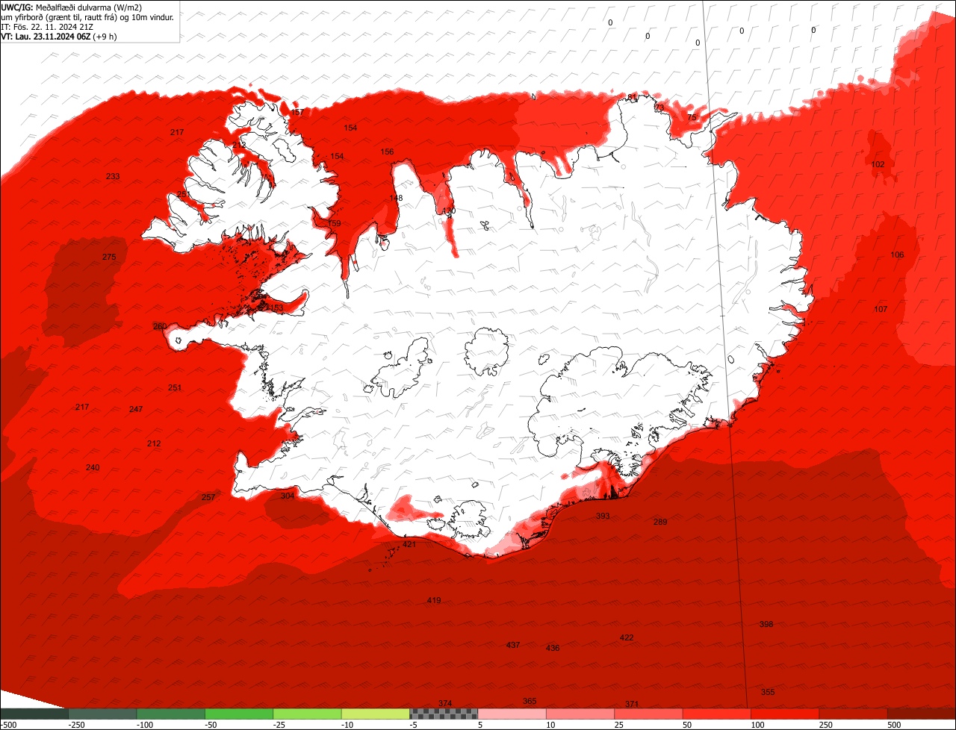Viewport: 956px width, 730px height.
Task: Click the dark green -500 to -250 legend swatch
Action: (x=34, y=714)
